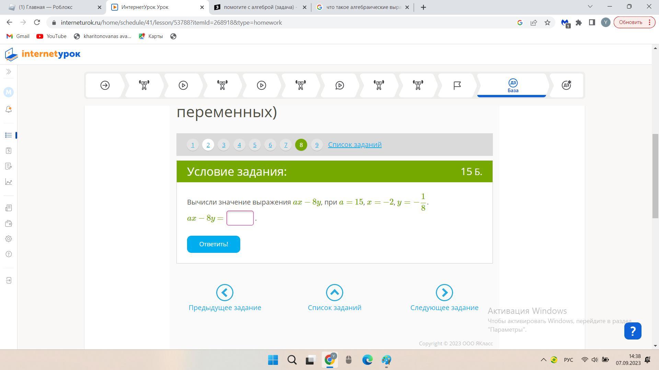Open the settings gear in sidebar
This screenshot has height=370, width=659.
coord(9,239)
